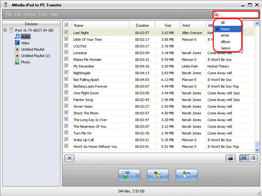Click in the search input field
This screenshot has height=196, width=262.
[x=239, y=15]
